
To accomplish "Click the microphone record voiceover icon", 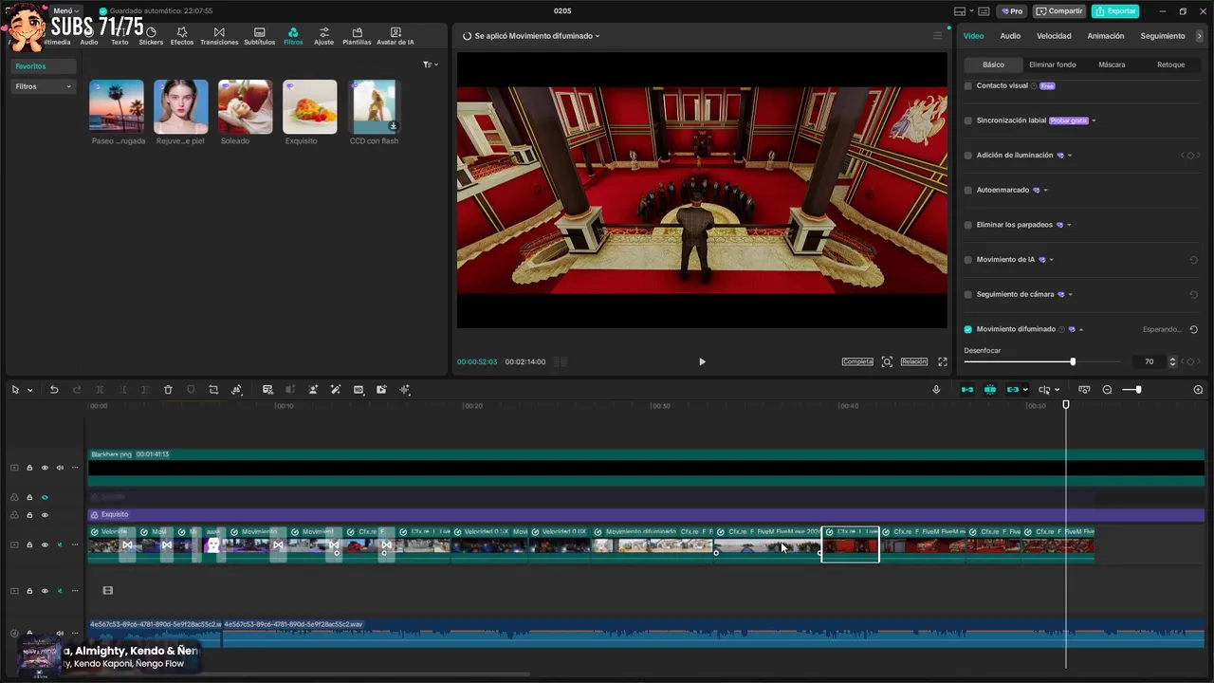I will [x=936, y=390].
